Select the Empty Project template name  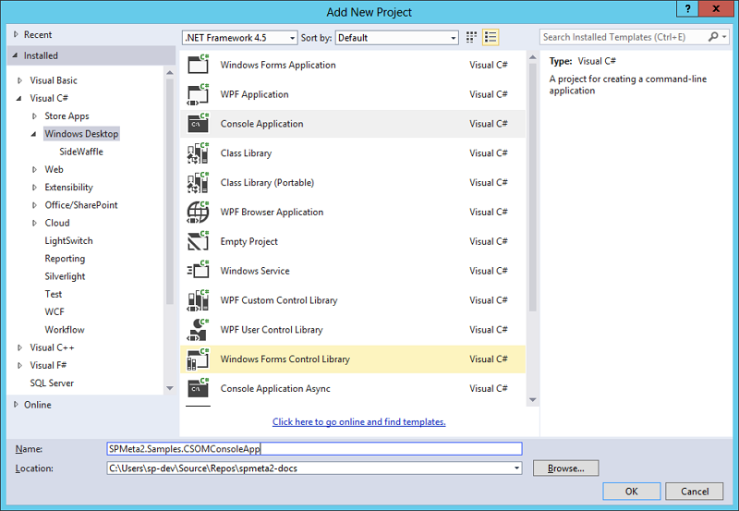coord(248,241)
